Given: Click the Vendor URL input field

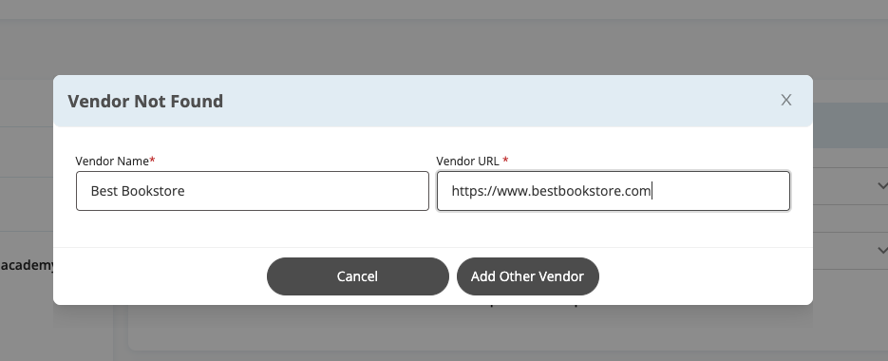Looking at the screenshot, I should [x=614, y=191].
